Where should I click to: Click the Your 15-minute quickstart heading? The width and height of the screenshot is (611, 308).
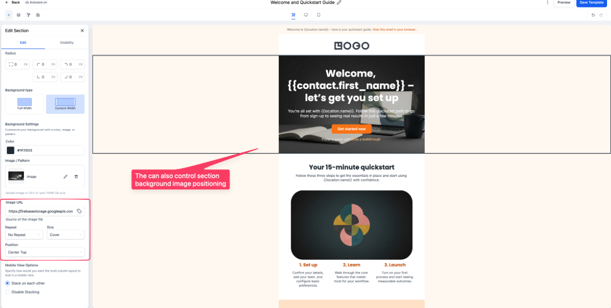[x=352, y=167]
